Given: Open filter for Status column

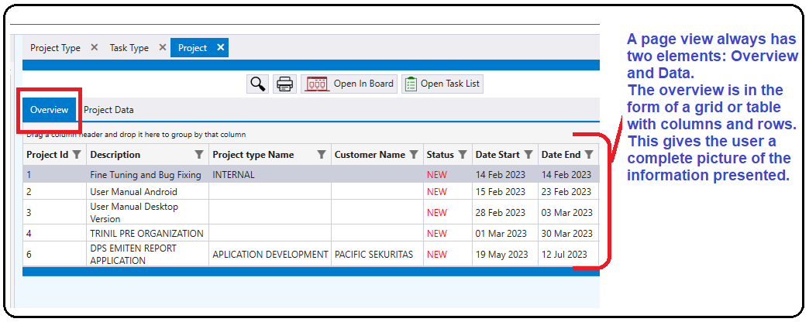Looking at the screenshot, I should tap(463, 155).
